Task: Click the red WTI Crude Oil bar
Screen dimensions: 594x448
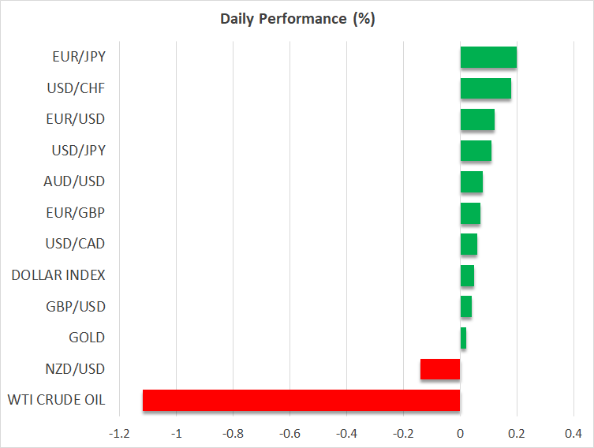Action: 301,400
